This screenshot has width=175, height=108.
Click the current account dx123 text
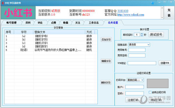click(x=86, y=15)
